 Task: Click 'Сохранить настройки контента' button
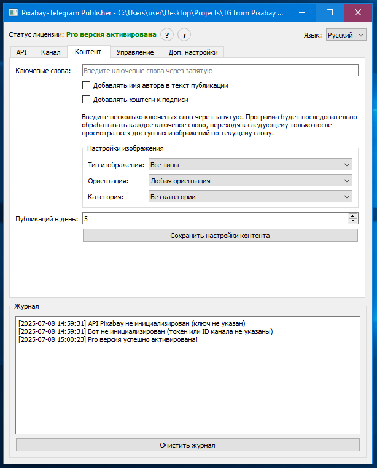[220, 236]
